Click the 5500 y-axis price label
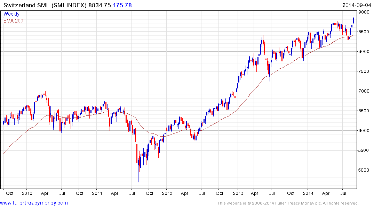 pos(364,150)
